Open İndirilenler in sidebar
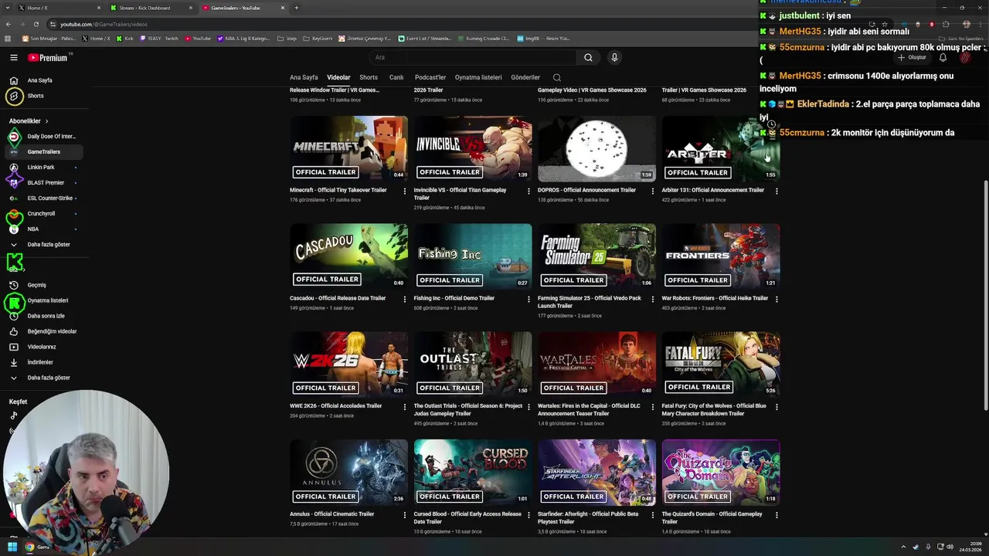This screenshot has height=556, width=989. 43,362
